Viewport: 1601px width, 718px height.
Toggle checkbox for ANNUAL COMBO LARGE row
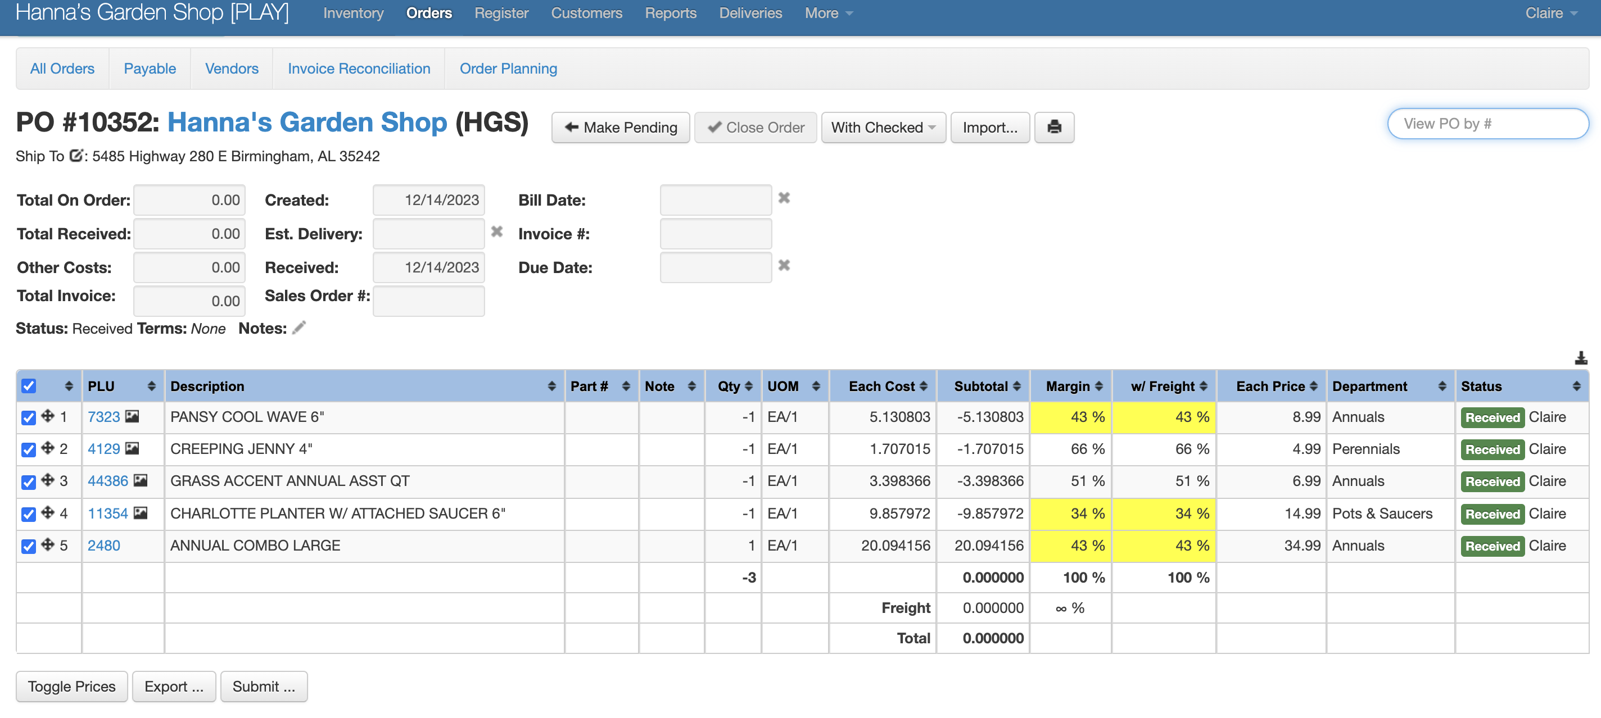tap(29, 546)
